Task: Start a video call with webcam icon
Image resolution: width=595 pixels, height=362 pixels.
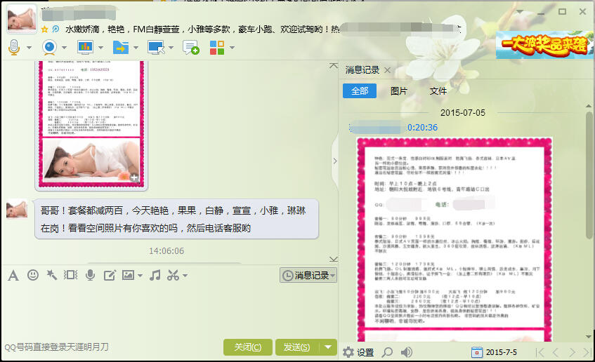Action: point(49,48)
